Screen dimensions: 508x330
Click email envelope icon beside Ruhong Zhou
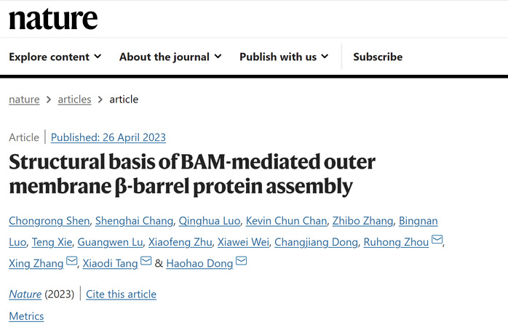coord(437,239)
